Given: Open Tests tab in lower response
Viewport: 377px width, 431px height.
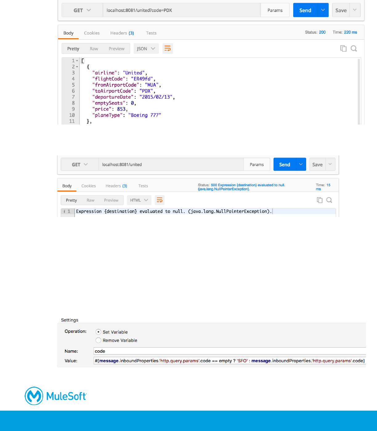Looking at the screenshot, I should pyautogui.click(x=143, y=186).
